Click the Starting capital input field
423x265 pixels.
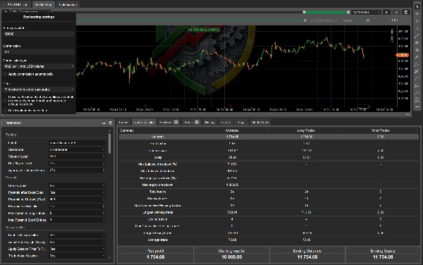click(39, 34)
